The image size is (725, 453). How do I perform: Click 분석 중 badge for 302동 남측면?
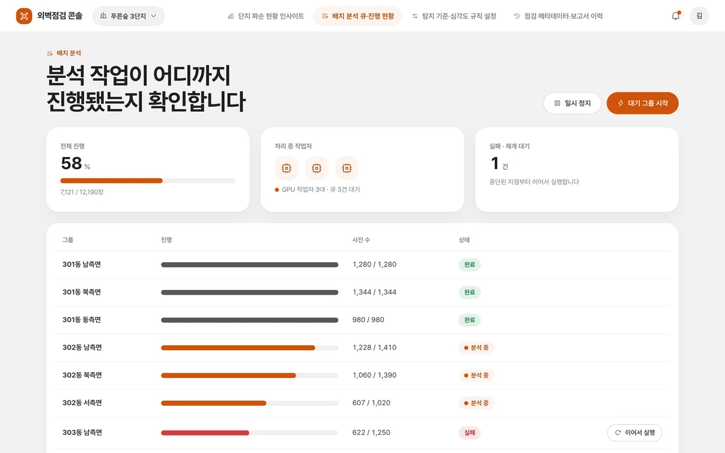pos(476,348)
